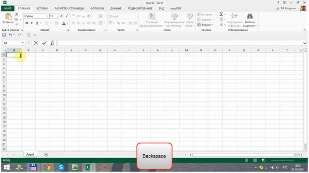Open the Лист1 sheet tab
Image resolution: width=309 pixels, height=173 pixels.
(30, 155)
